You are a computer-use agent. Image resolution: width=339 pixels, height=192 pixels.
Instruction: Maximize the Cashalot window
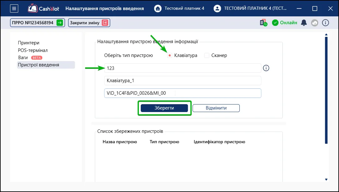(315, 8)
